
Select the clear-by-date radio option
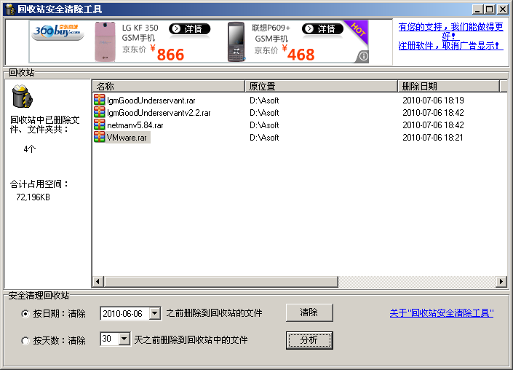(26, 314)
